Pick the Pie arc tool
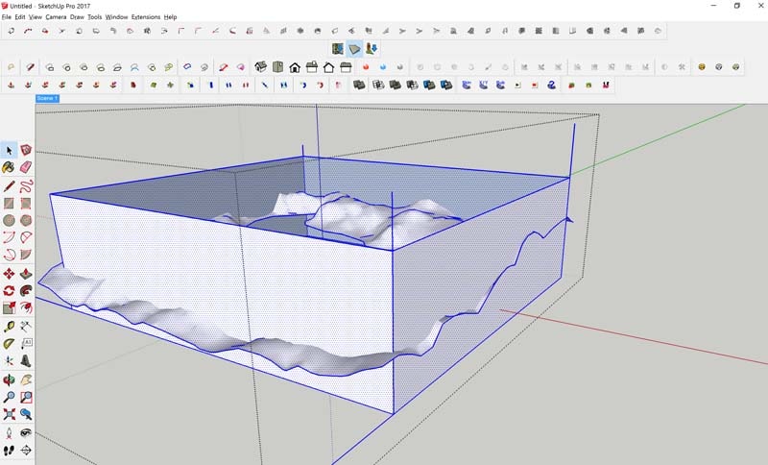Viewport: 768px width, 465px height. tap(26, 255)
